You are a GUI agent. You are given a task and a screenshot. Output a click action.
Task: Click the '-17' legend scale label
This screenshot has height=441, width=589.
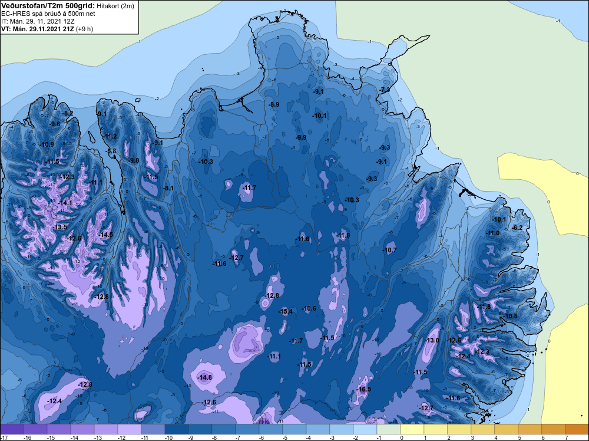4,437
